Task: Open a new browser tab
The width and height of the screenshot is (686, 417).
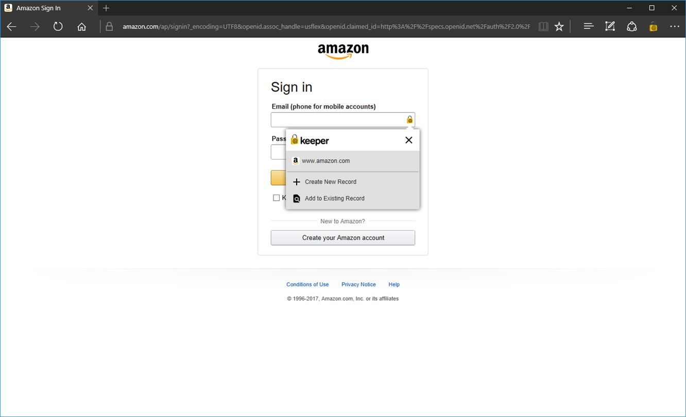Action: pos(106,8)
